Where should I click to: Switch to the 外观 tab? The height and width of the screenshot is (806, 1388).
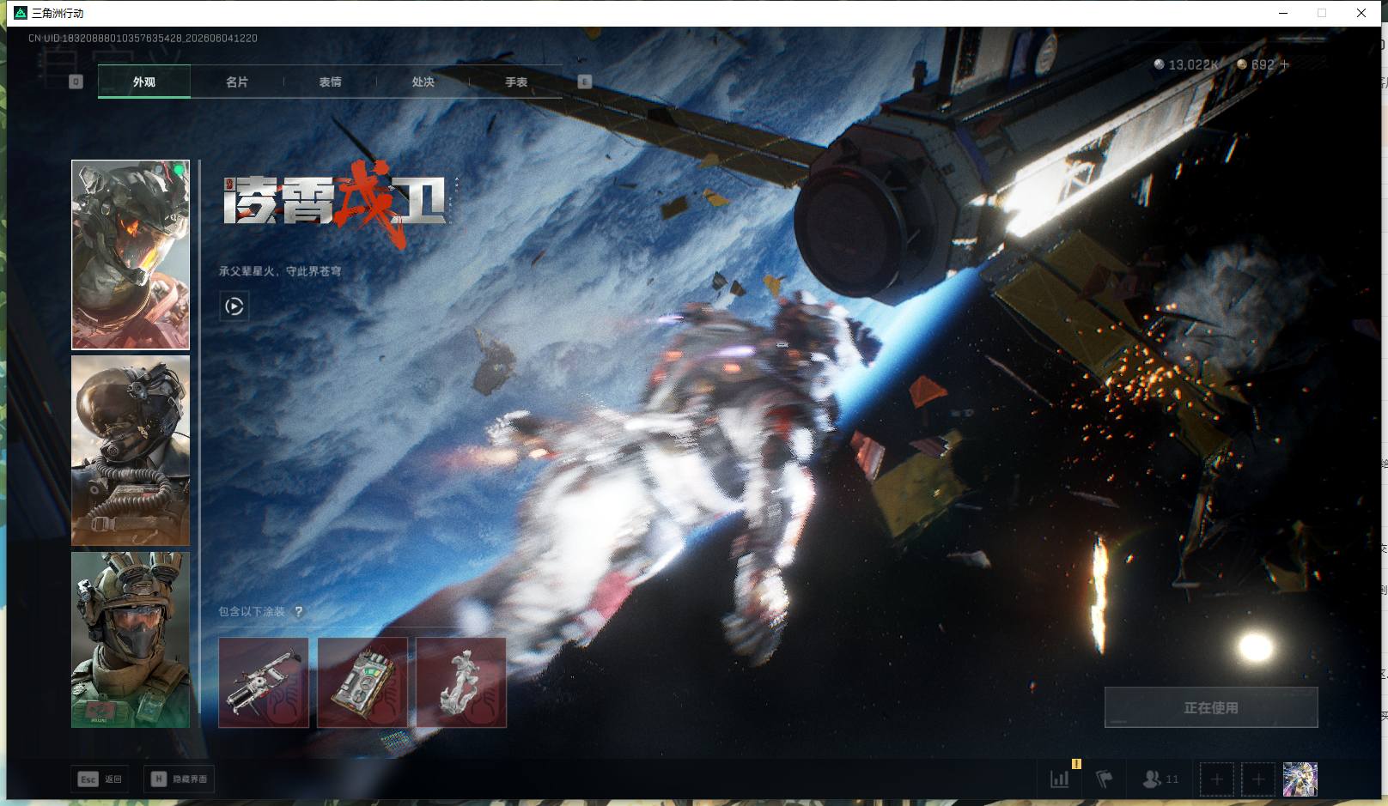click(144, 82)
